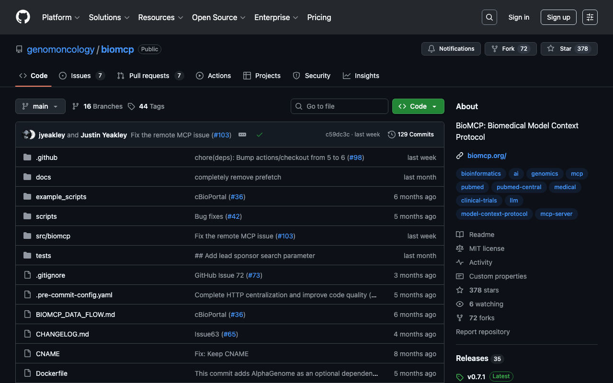Open the biomcp.org website link
613x383 pixels.
coord(487,156)
